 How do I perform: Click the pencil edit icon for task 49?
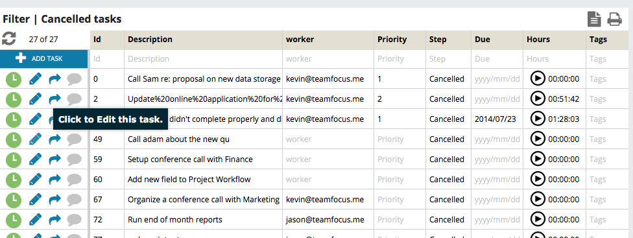click(x=36, y=139)
